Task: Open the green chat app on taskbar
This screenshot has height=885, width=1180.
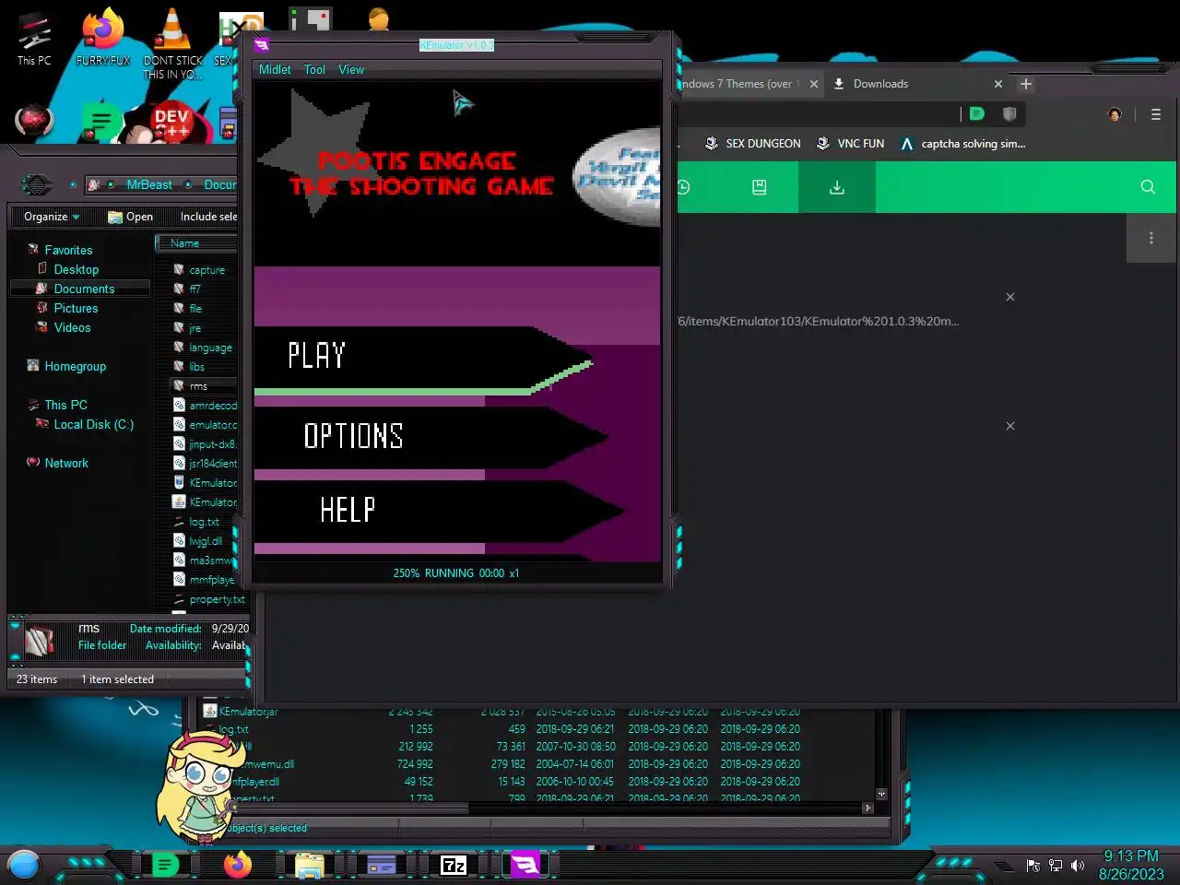Action: click(x=164, y=865)
